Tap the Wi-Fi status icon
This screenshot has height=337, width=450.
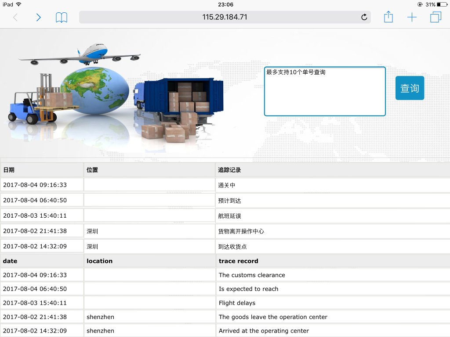[18, 4]
